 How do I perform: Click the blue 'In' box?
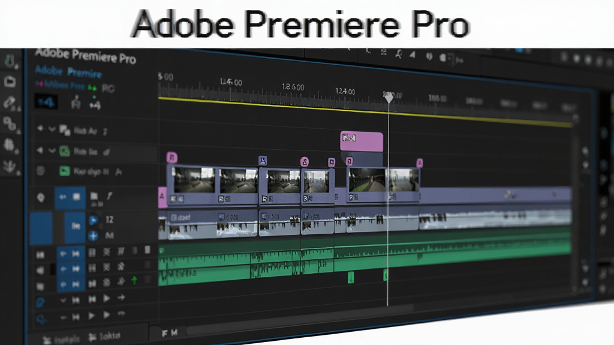tap(75, 226)
